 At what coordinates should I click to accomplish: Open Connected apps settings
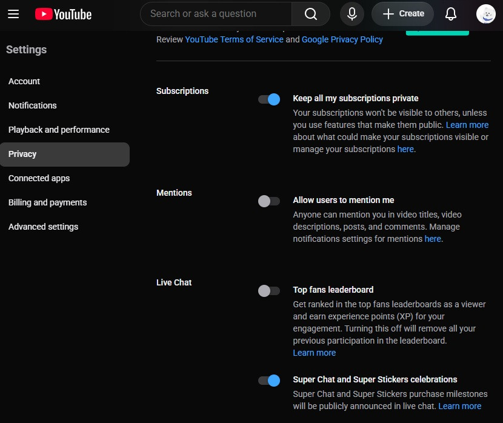pos(65,178)
